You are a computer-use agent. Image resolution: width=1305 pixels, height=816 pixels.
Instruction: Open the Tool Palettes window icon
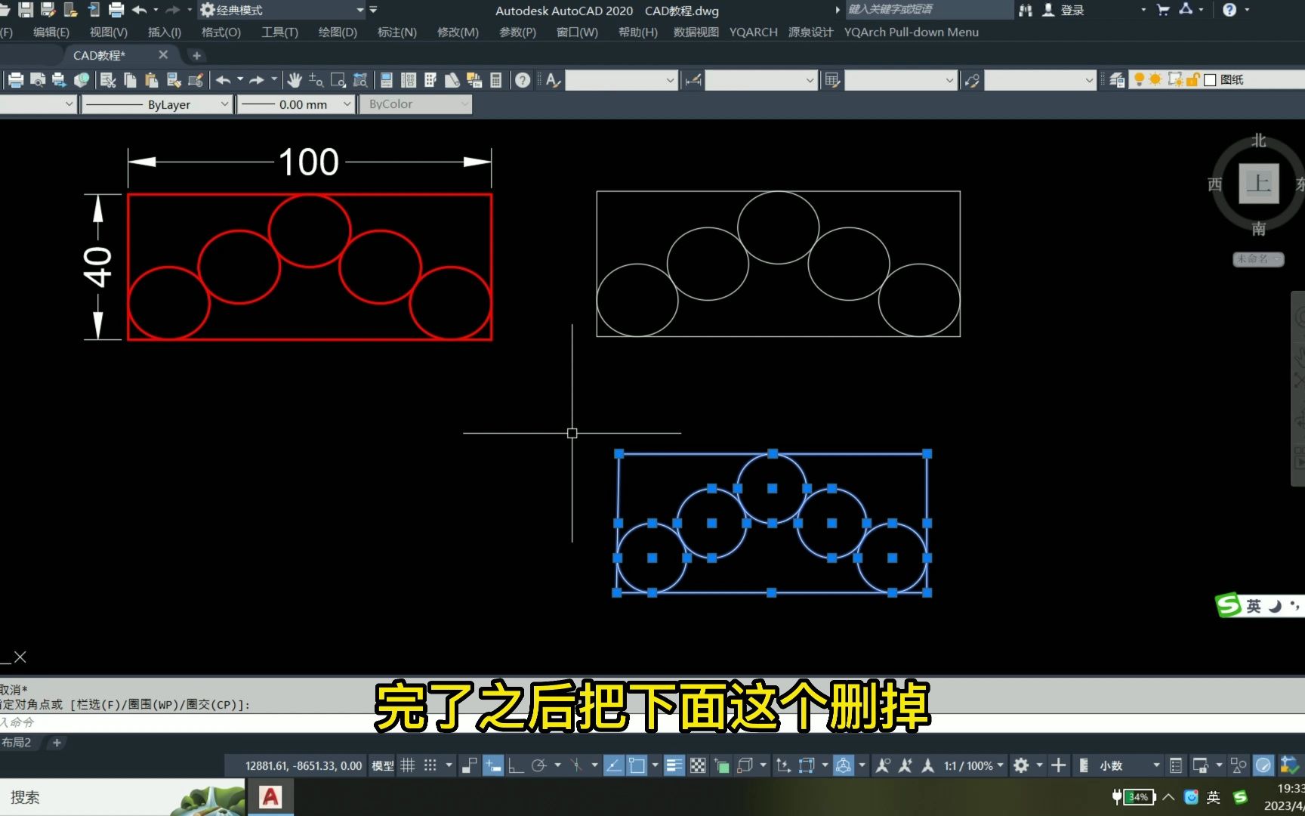tap(430, 80)
